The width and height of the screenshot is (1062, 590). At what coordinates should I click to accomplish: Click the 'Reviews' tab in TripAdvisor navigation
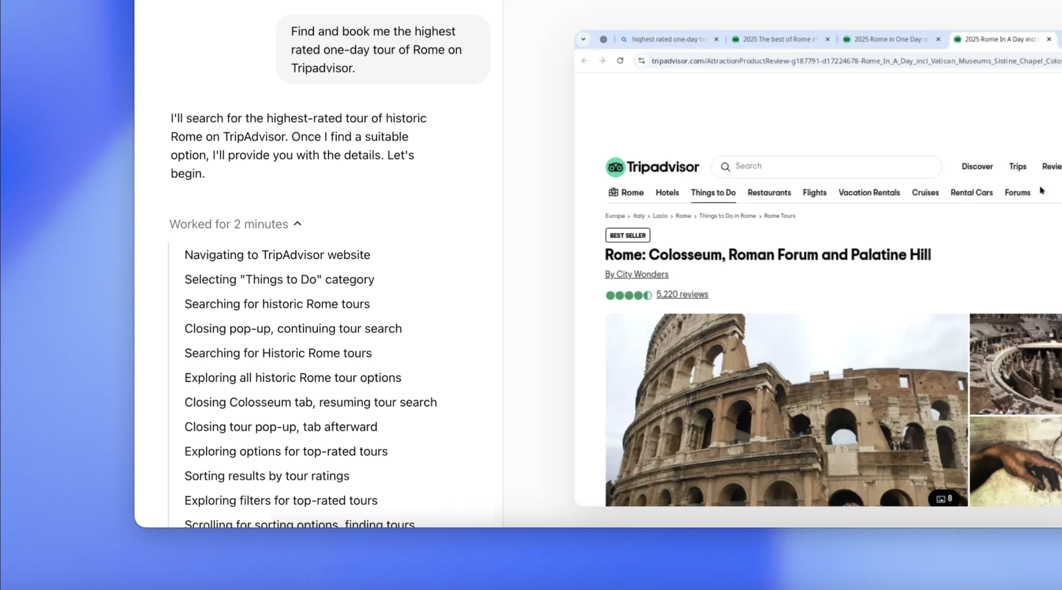coord(1053,166)
